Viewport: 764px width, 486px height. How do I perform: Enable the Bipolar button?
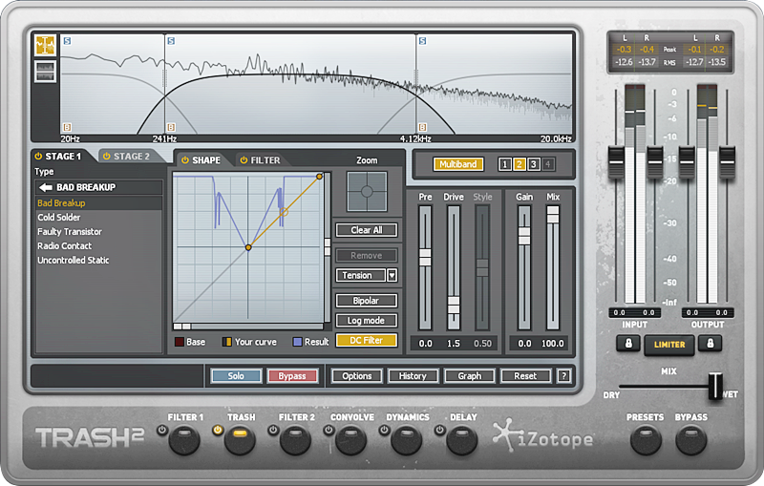pyautogui.click(x=367, y=301)
